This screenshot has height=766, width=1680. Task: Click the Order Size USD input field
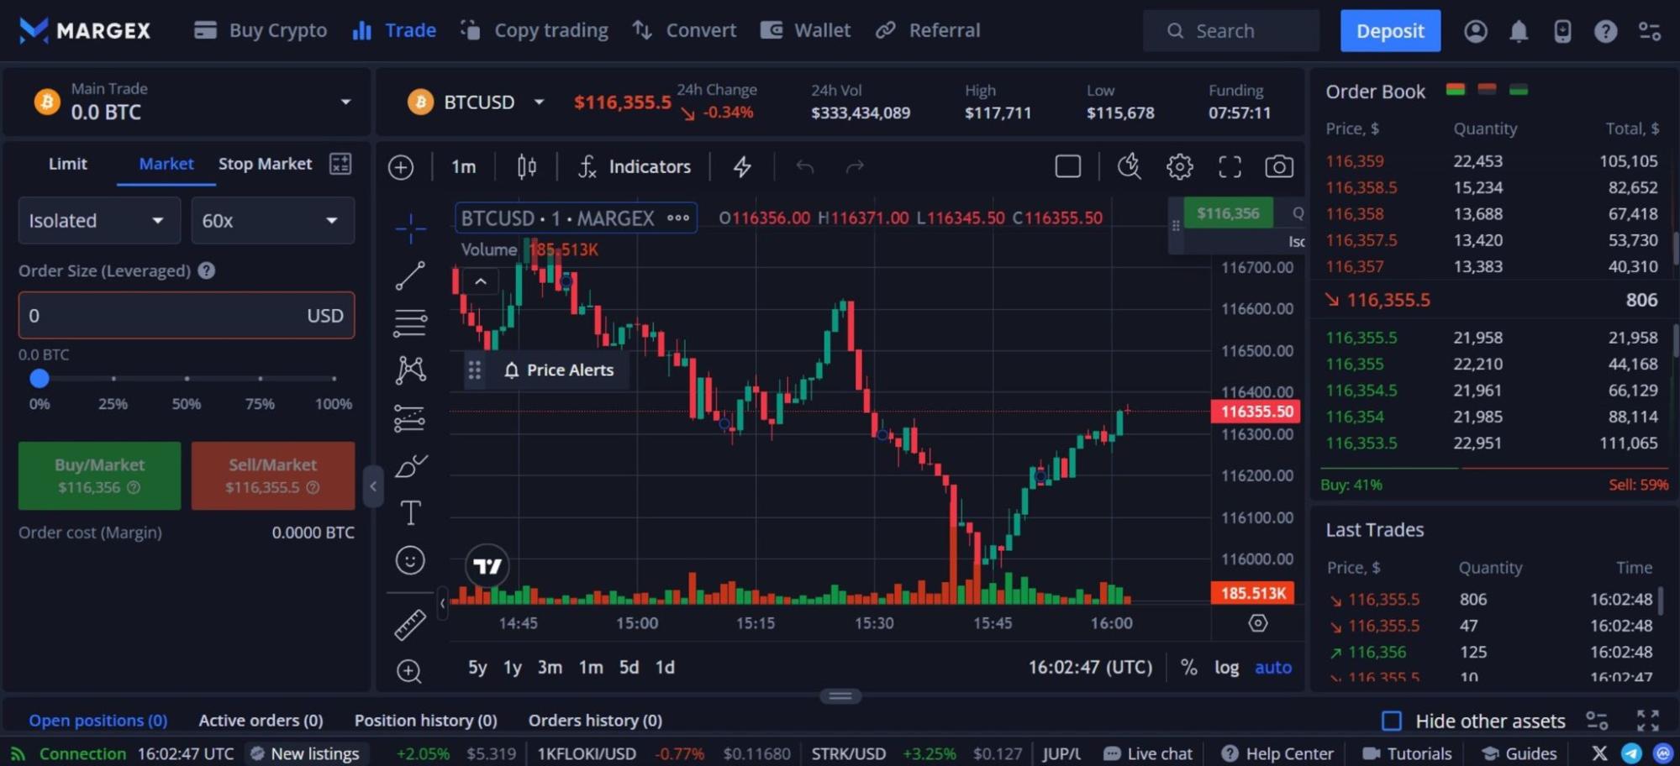pyautogui.click(x=160, y=316)
